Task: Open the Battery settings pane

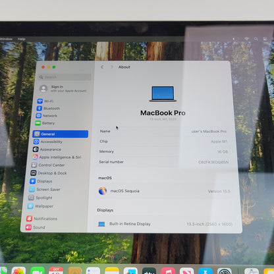Action: (45, 123)
